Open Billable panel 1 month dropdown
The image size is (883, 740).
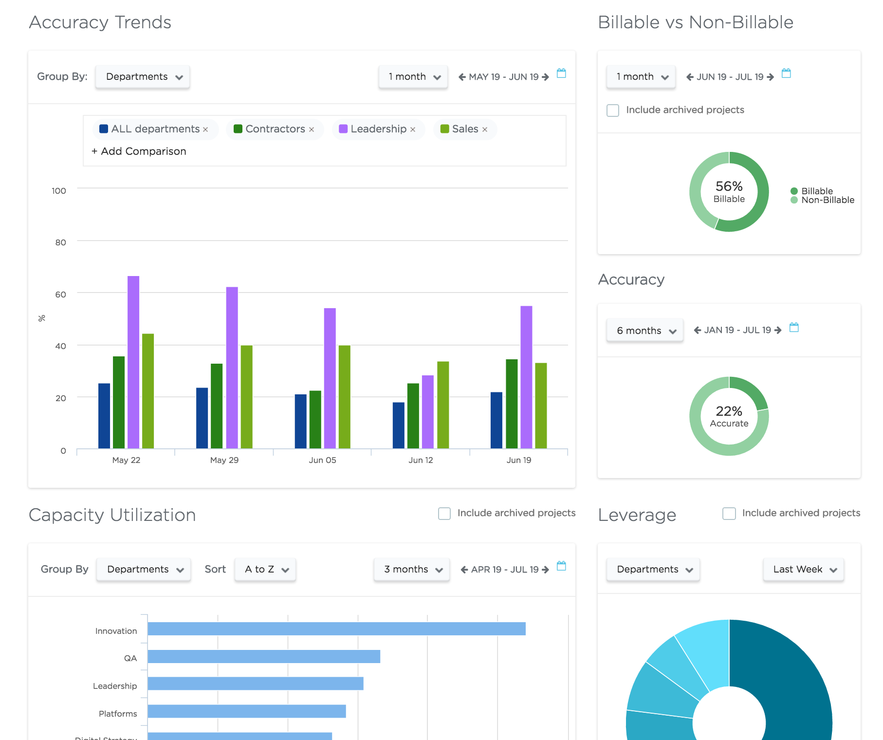coord(641,77)
